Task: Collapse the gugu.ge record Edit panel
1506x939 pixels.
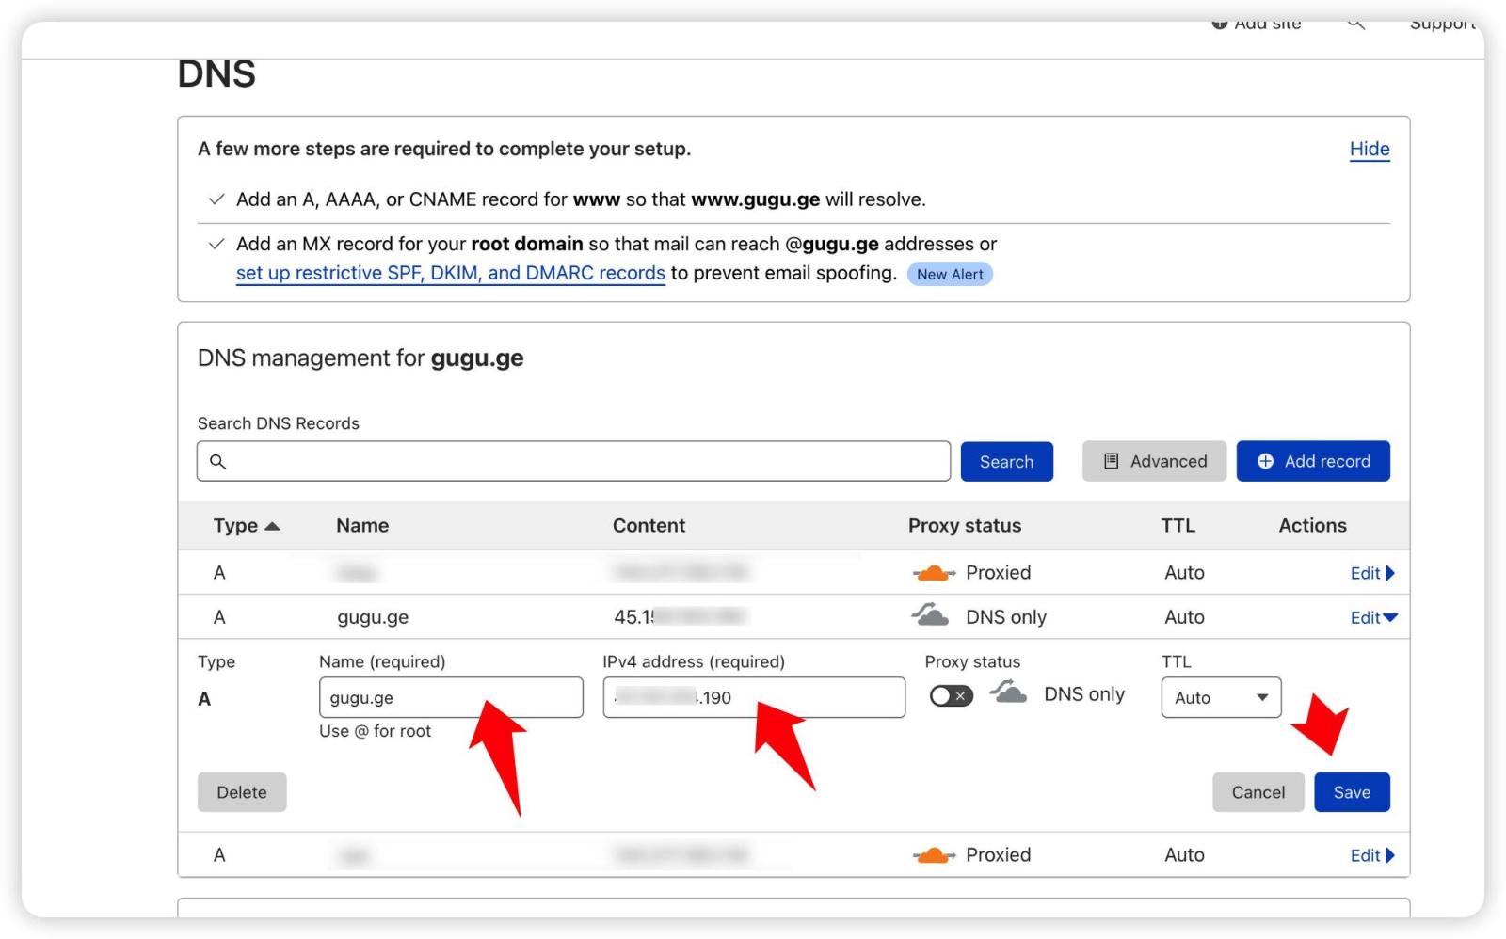Action: click(x=1373, y=617)
